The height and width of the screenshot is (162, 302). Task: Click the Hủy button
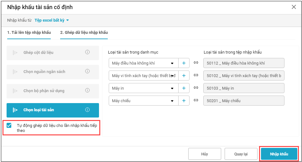point(204,154)
